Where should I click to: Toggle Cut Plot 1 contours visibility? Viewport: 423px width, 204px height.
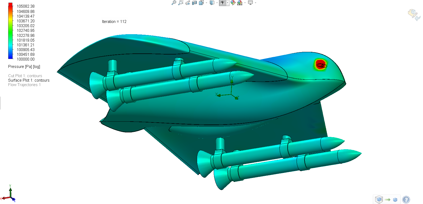click(x=25, y=76)
